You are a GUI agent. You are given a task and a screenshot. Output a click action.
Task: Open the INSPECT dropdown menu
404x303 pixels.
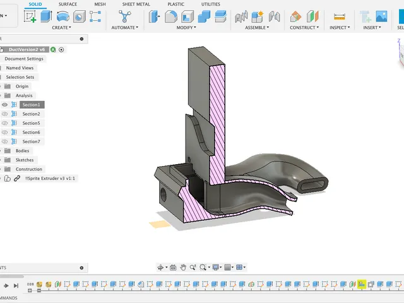(340, 28)
